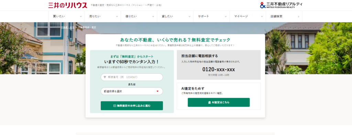The width and height of the screenshot is (352, 135).
Task: Open the 買いたい menu
Action: 66,16
